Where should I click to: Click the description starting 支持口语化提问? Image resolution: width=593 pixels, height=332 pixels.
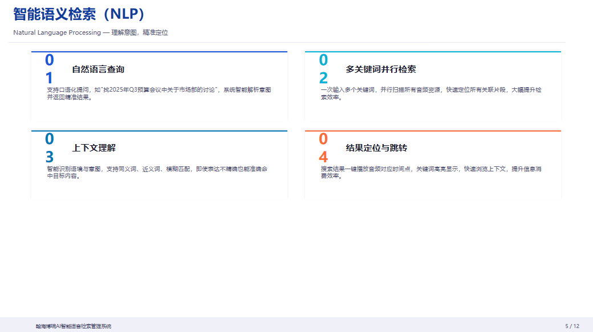159,93
